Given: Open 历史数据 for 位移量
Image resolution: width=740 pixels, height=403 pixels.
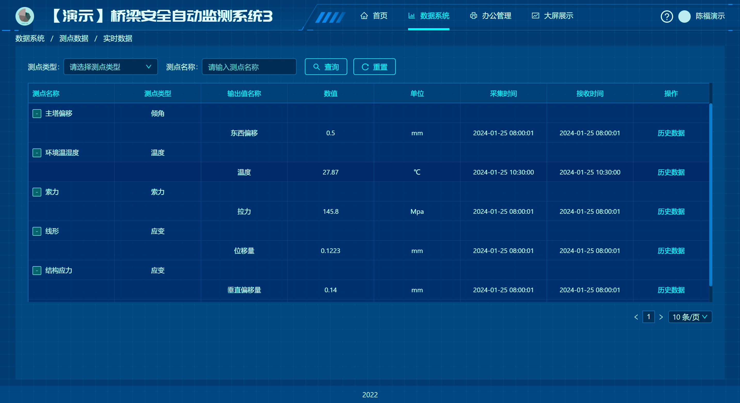Looking at the screenshot, I should coord(671,251).
